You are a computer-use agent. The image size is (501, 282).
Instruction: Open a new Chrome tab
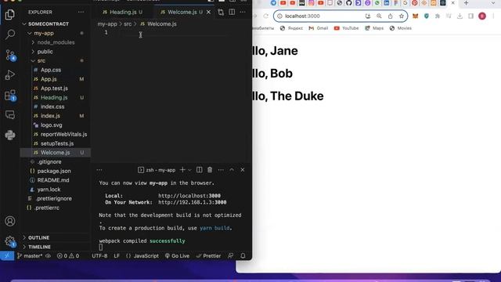(467, 3)
